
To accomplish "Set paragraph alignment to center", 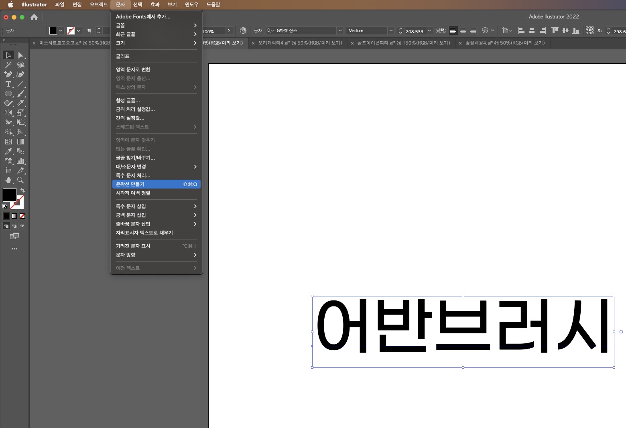I will [x=463, y=30].
